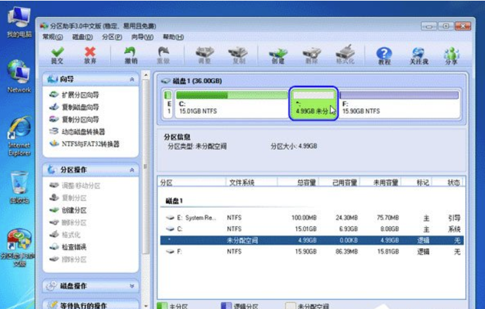Select the small E: partition block
The width and height of the screenshot is (485, 309).
coord(168,104)
